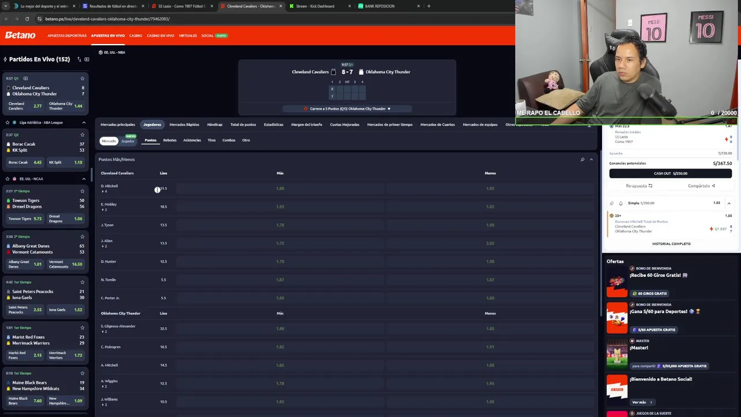Open Apuestas En Vivo section

click(108, 35)
